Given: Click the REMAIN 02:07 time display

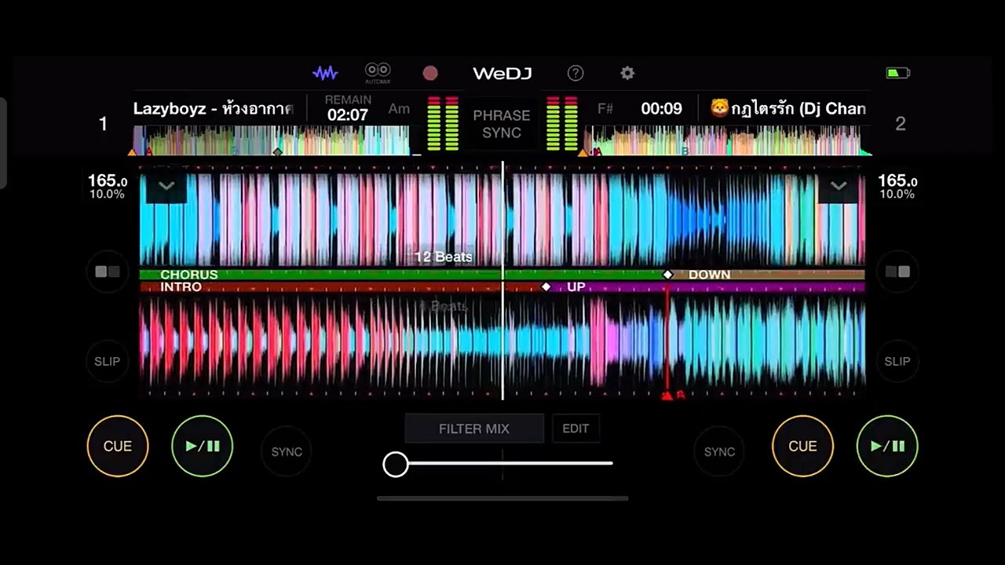Looking at the screenshot, I should tap(348, 108).
